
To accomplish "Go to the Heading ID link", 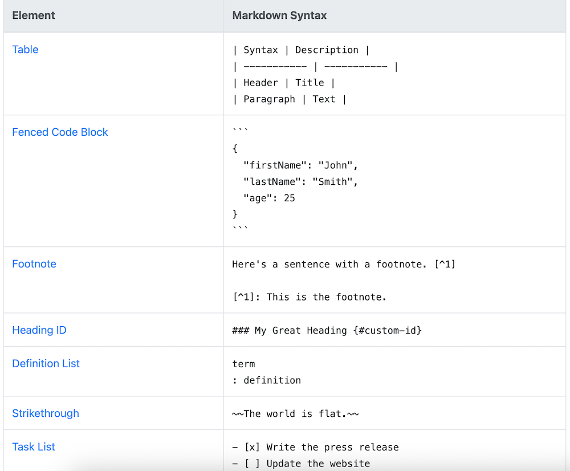I will point(39,330).
